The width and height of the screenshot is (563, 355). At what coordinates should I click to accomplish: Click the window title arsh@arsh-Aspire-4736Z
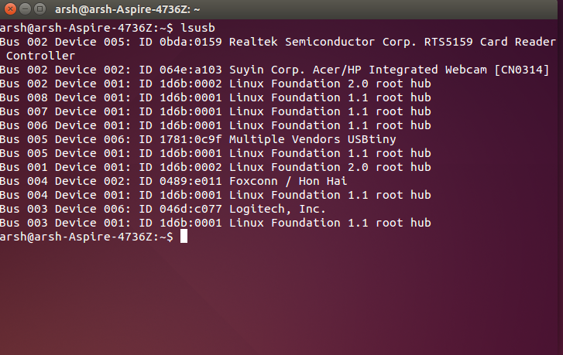127,9
